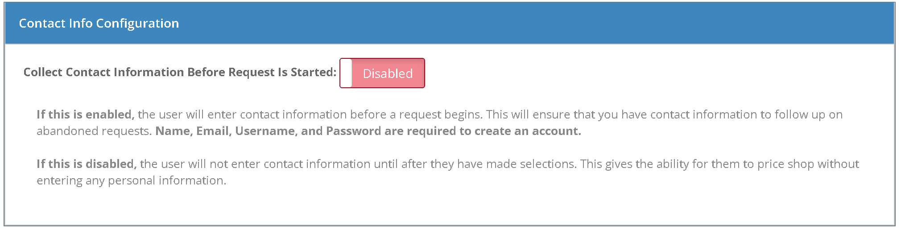Click the 'Contact Info Configuration' panel title
This screenshot has width=901, height=229.
[x=99, y=23]
